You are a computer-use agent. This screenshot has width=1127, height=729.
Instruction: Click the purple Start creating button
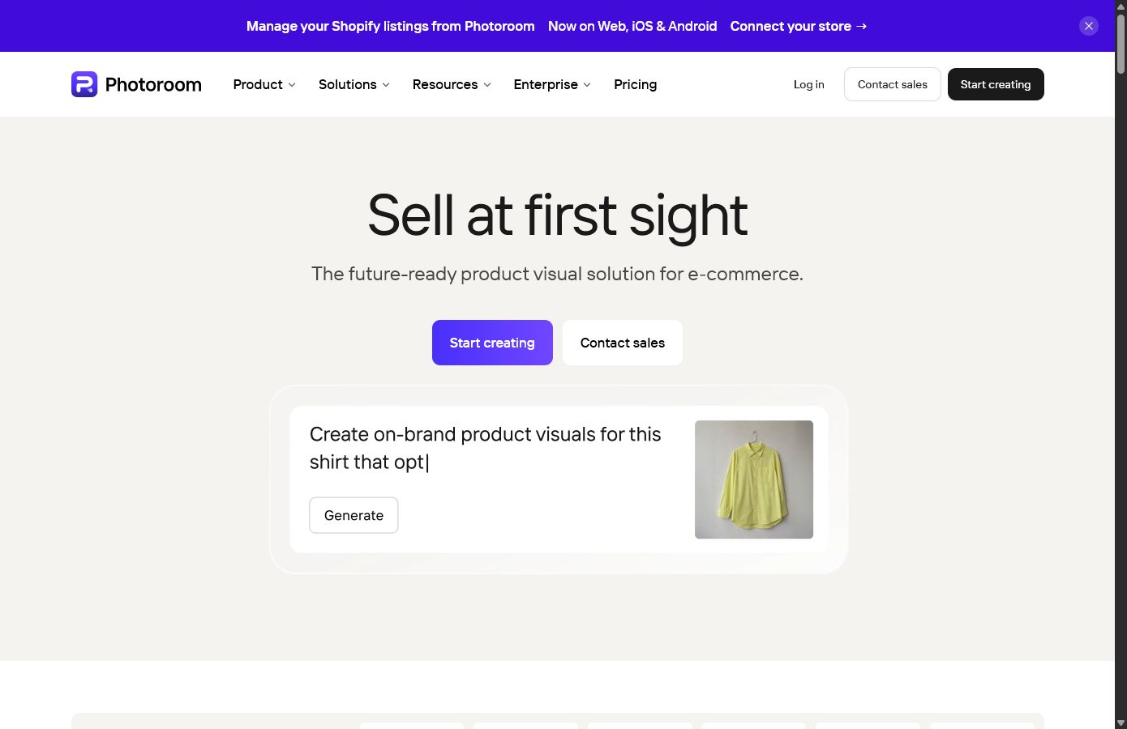[492, 343]
